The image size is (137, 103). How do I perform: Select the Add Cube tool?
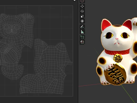[x=82, y=37]
